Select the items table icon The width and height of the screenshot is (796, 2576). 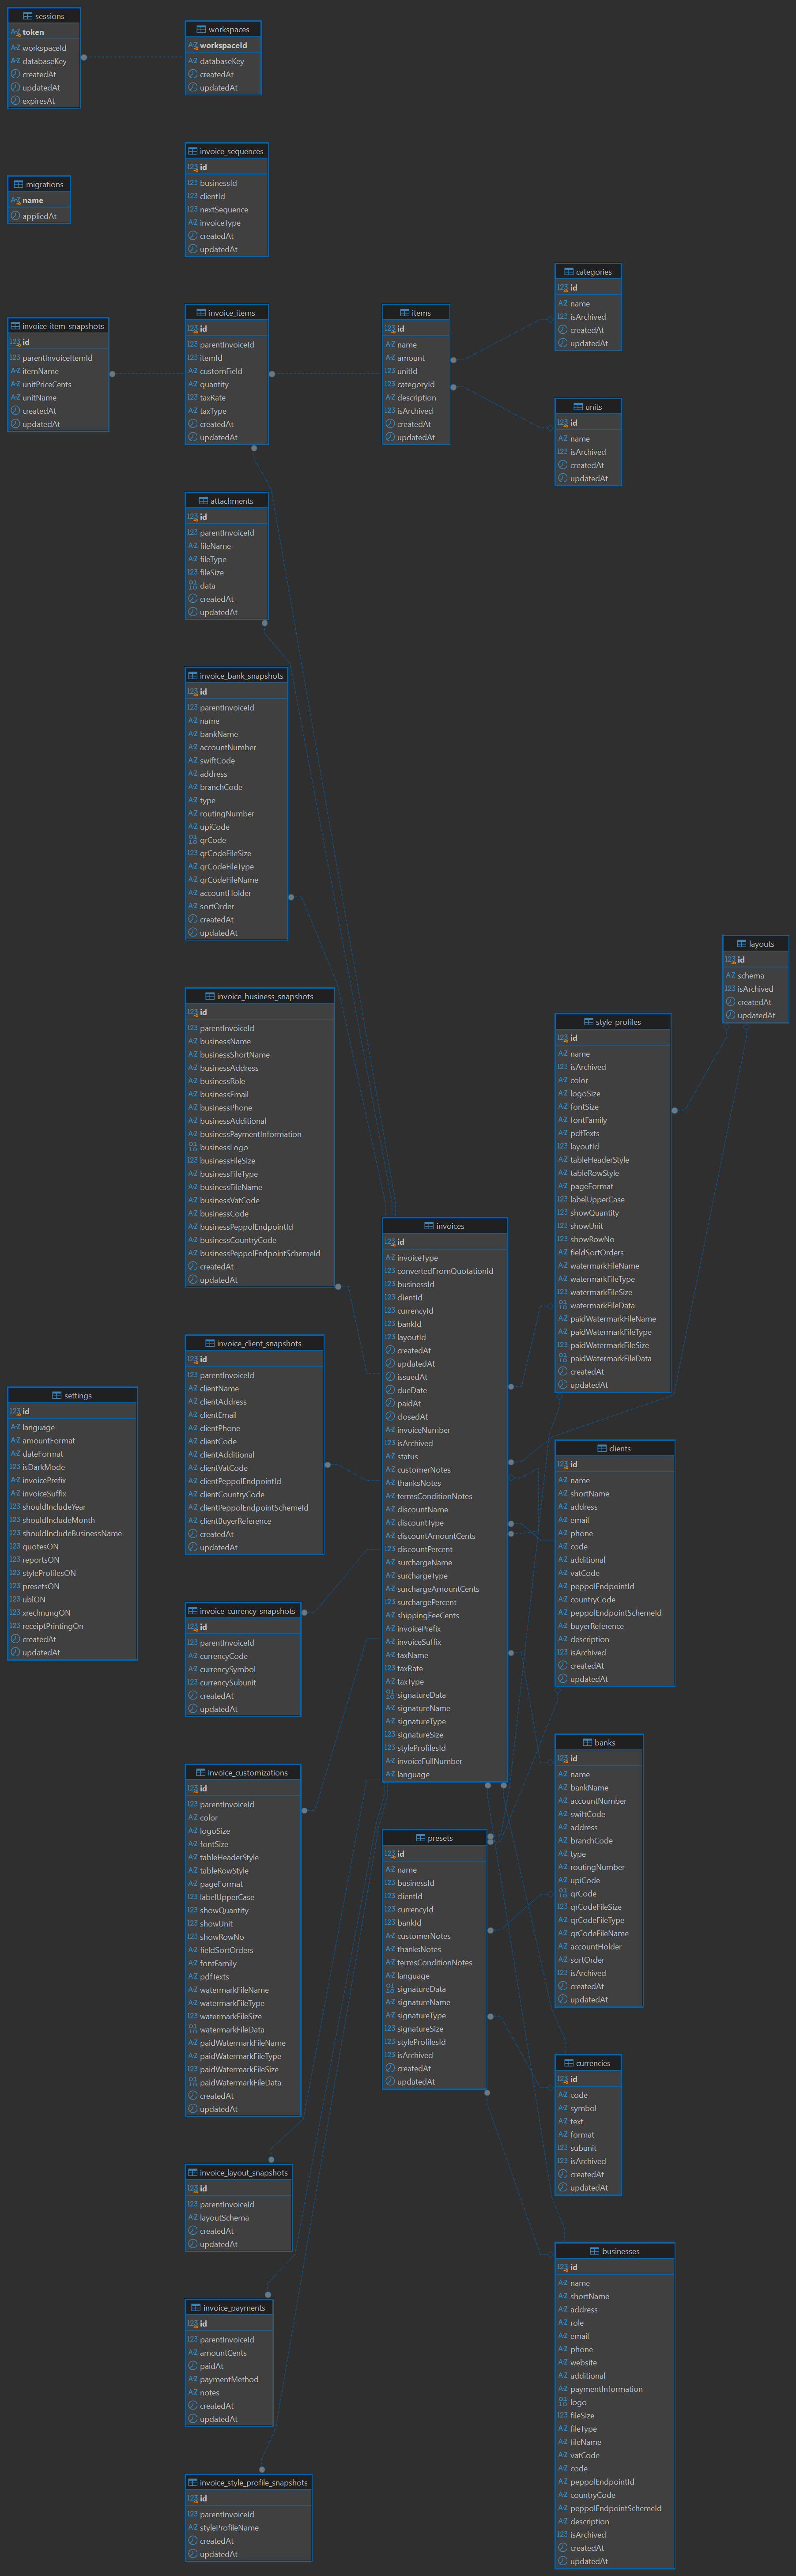click(x=405, y=312)
